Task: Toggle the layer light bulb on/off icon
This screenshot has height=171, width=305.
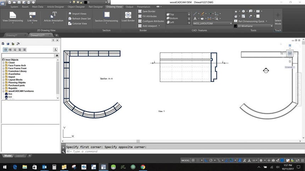Action: (74, 2)
